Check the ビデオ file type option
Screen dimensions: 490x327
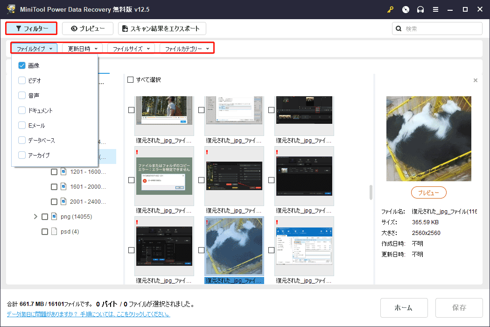tap(22, 80)
